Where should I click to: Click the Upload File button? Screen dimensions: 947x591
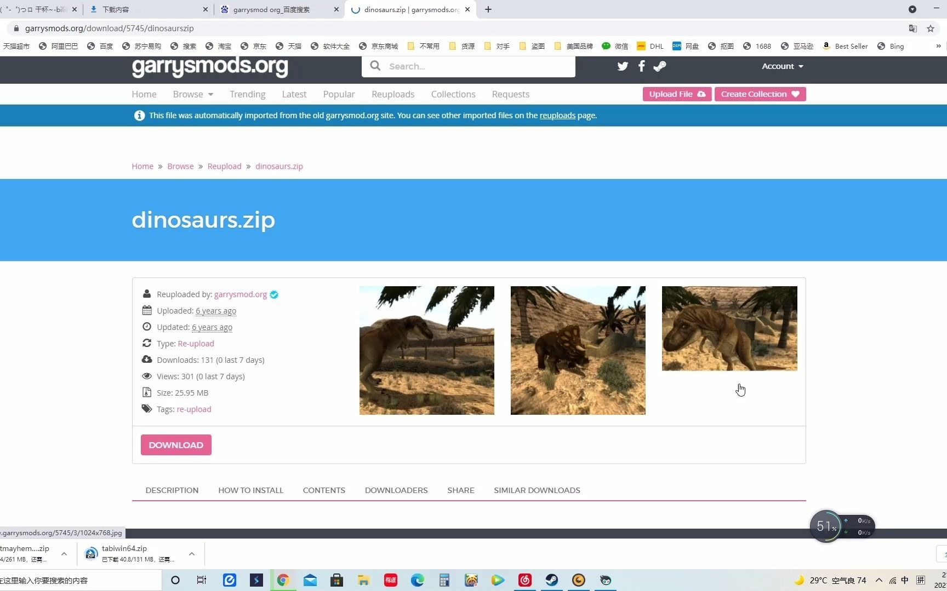click(x=677, y=94)
